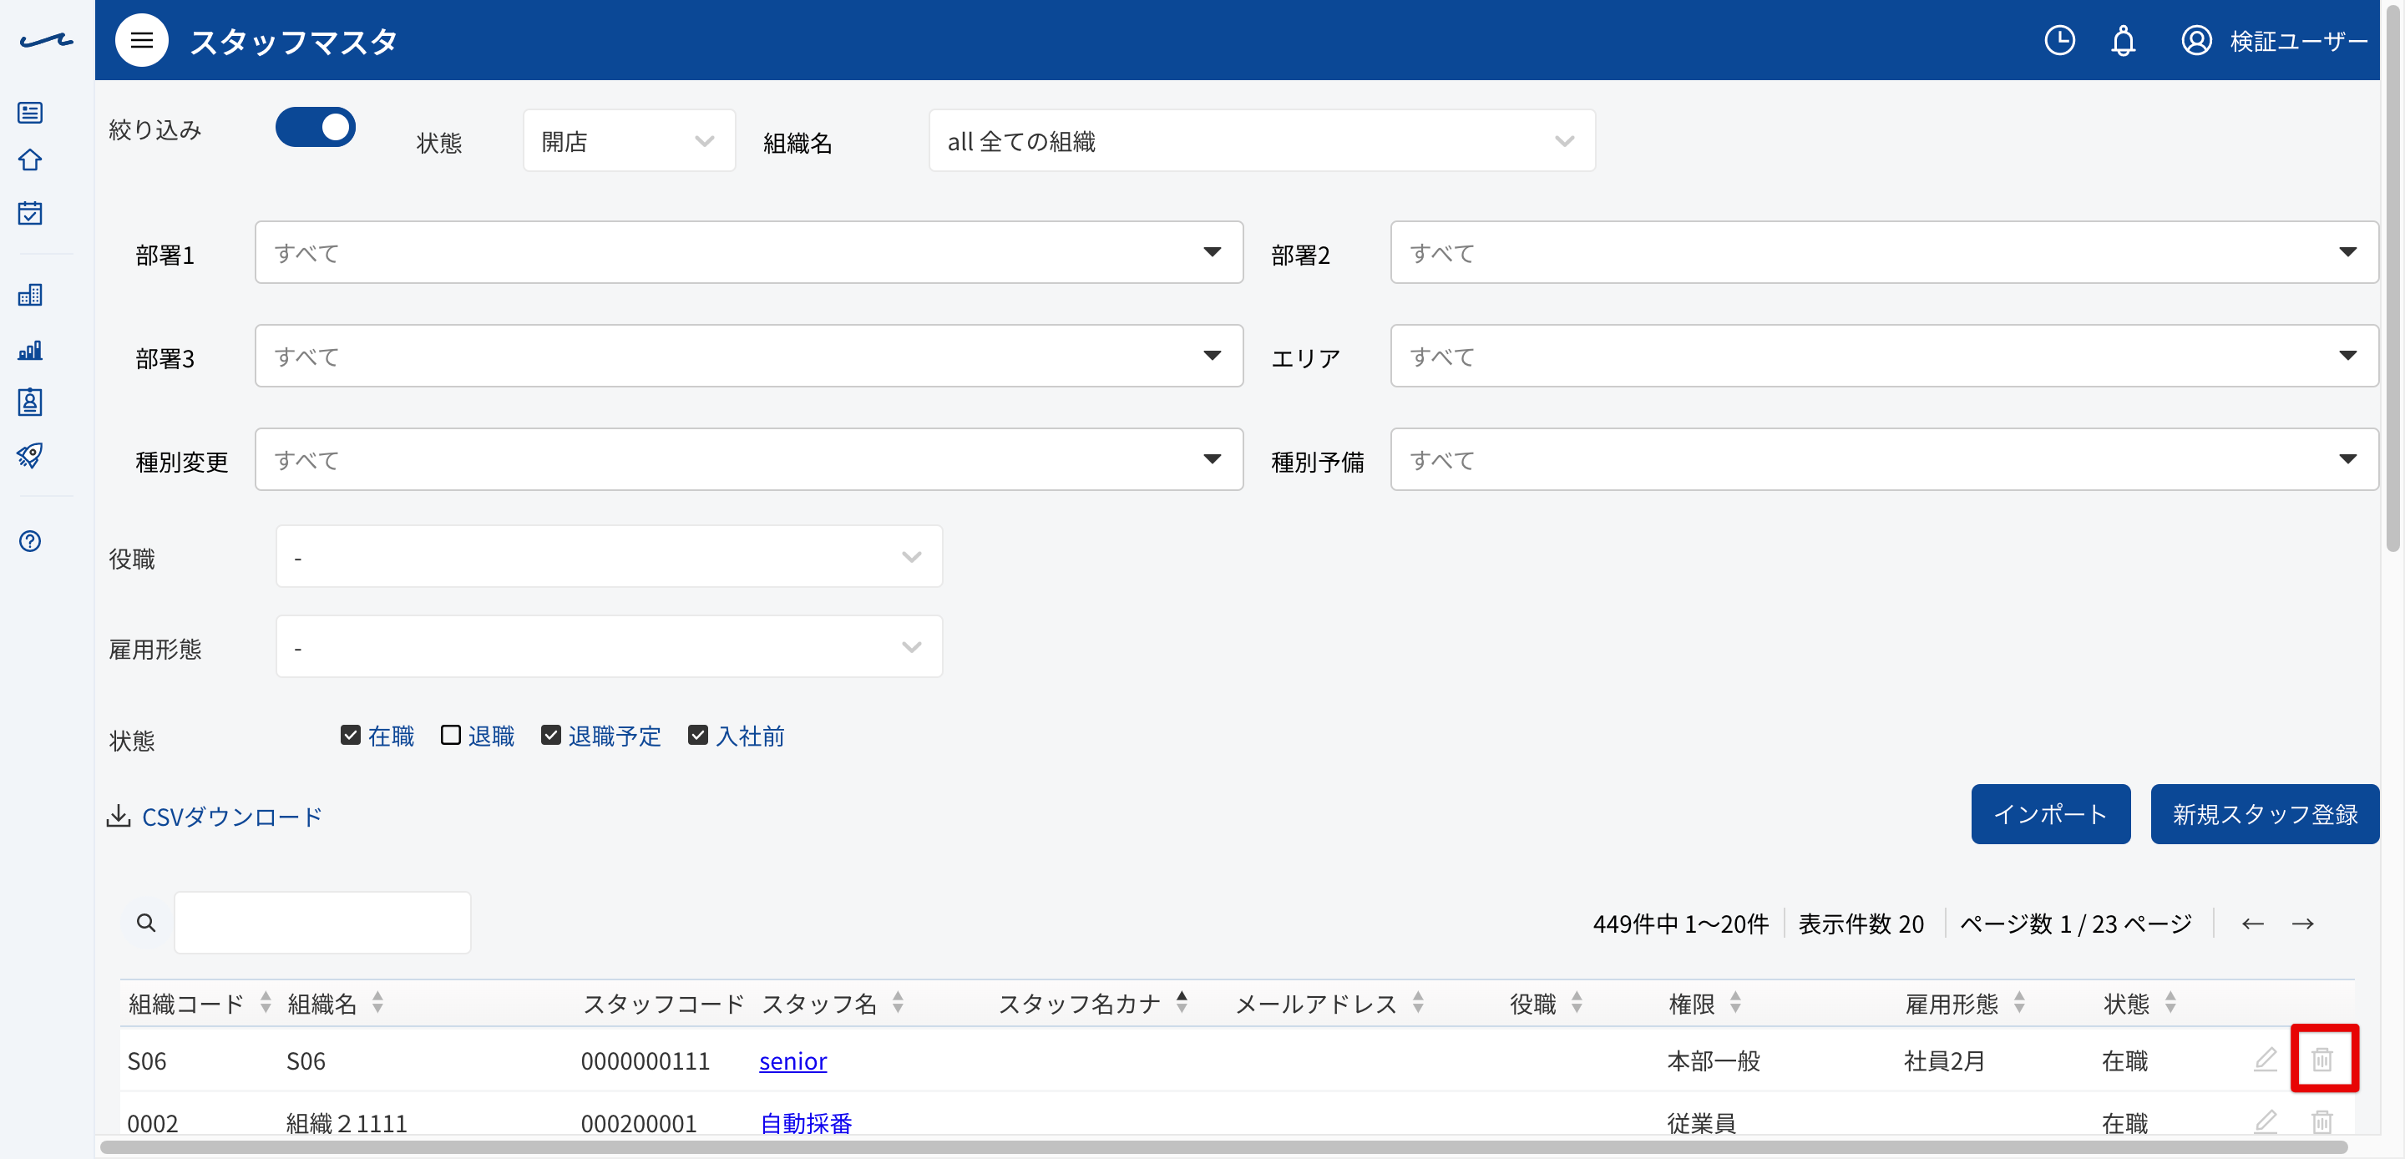Screen dimensions: 2405x1159
Task: Open the rocket sidebar icon
Action: click(x=30, y=456)
